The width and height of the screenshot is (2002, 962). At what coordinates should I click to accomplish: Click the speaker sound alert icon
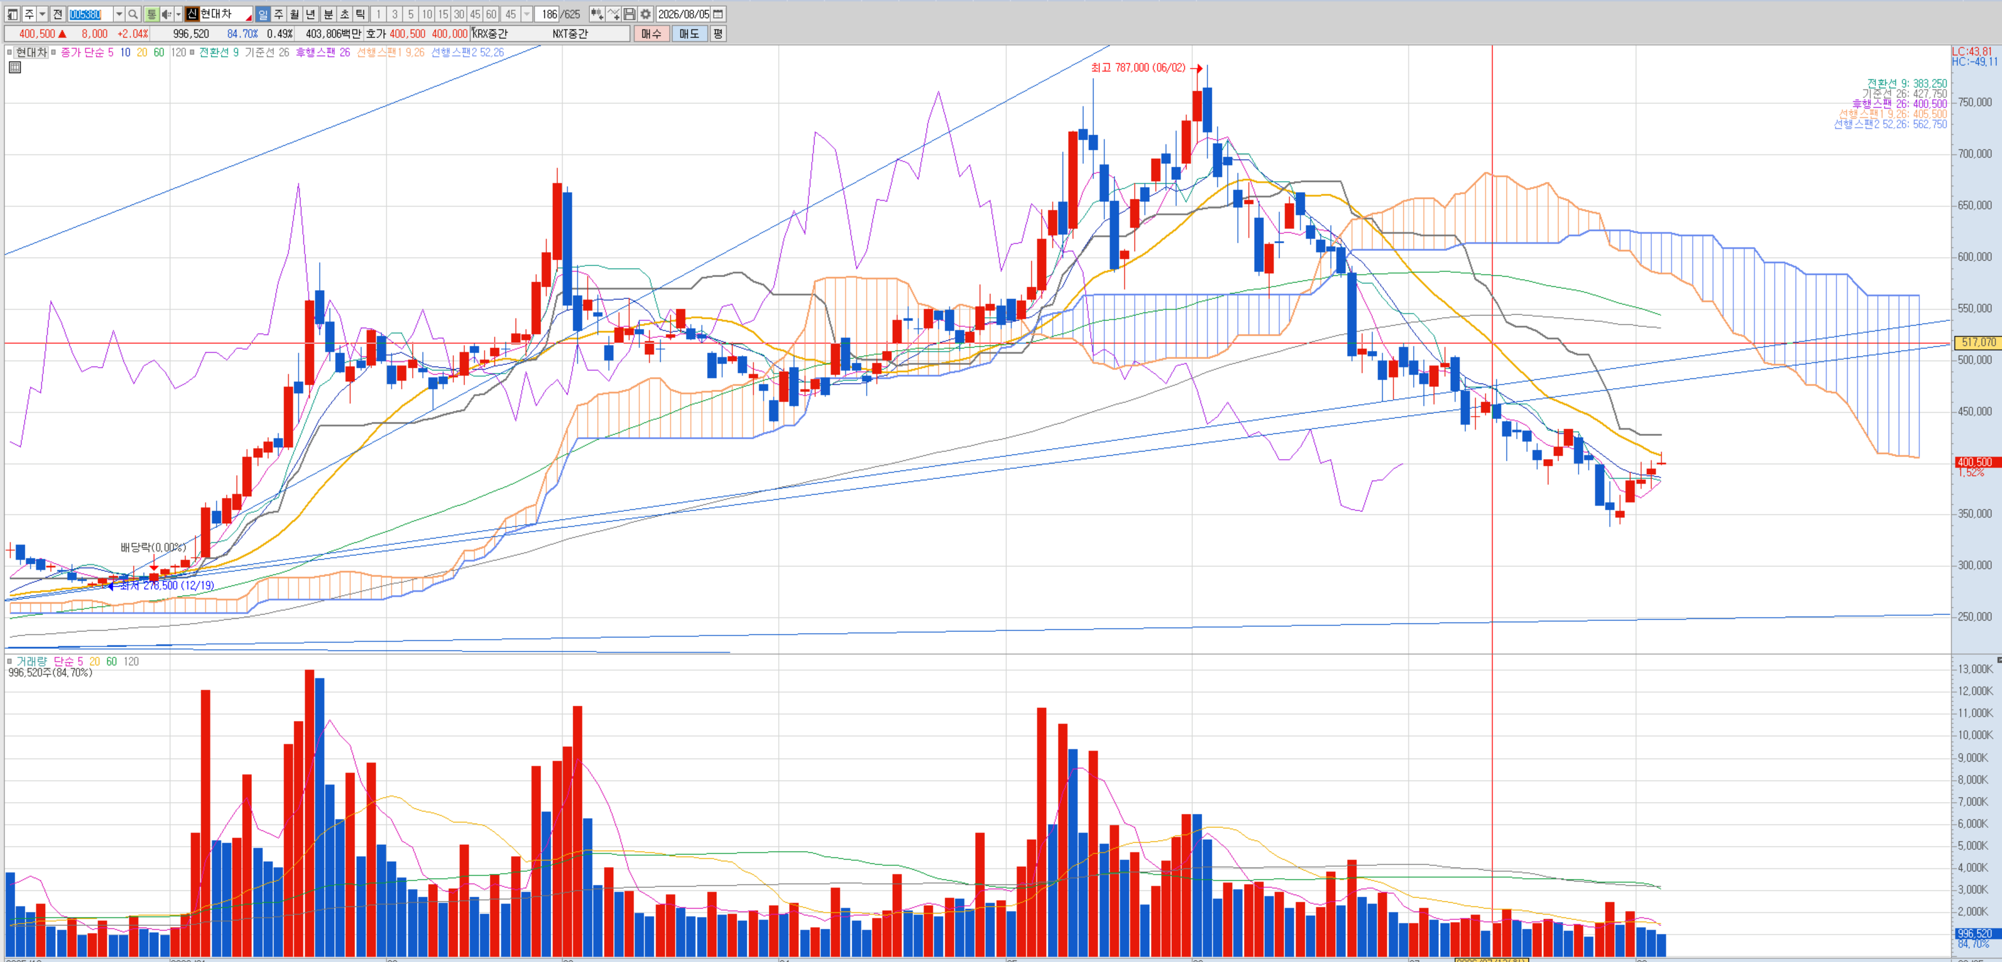[166, 14]
